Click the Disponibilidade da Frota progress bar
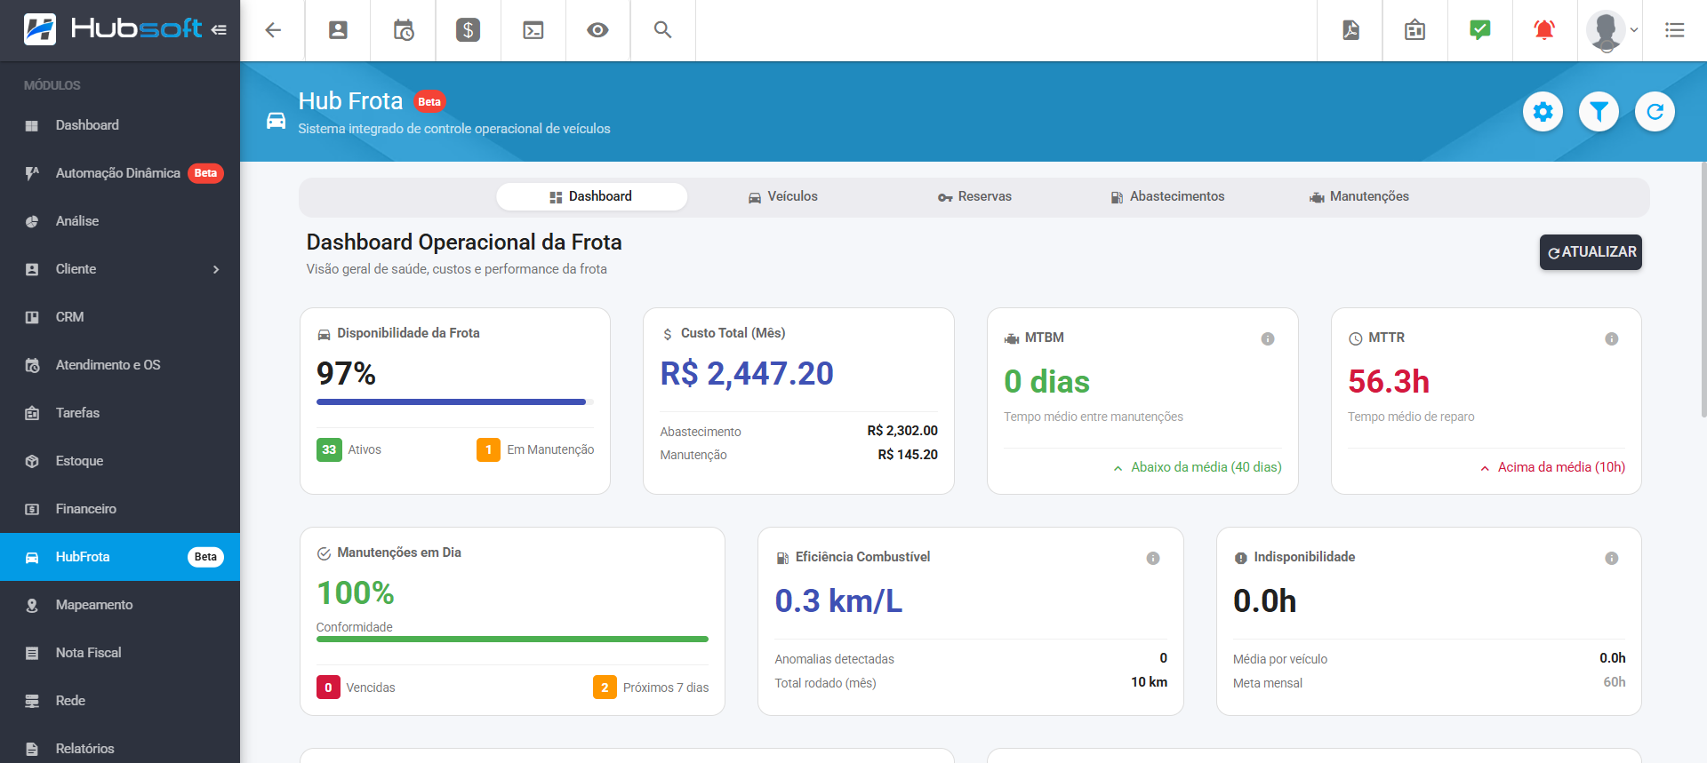This screenshot has height=763, width=1707. click(x=455, y=401)
